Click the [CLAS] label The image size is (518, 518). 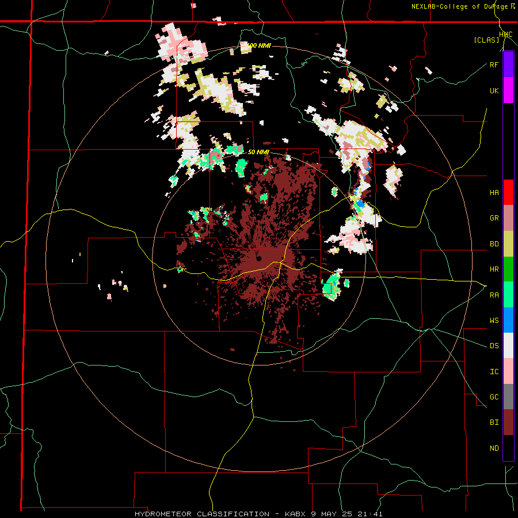coord(486,40)
